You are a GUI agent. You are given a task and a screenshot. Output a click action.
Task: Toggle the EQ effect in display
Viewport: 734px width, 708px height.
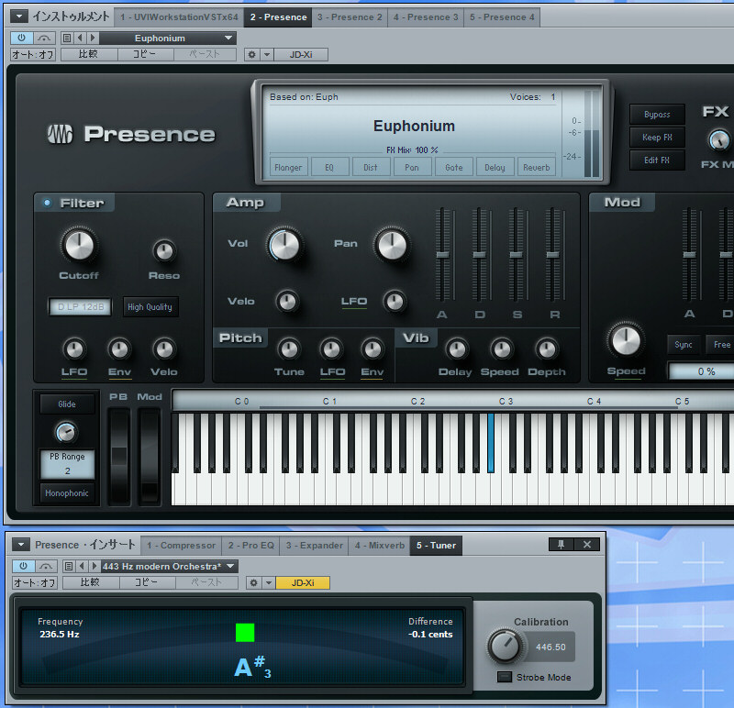[x=329, y=167]
